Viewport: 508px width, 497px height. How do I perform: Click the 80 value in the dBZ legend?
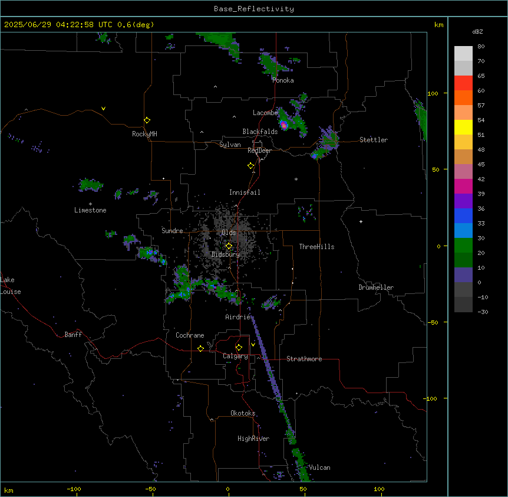click(481, 47)
